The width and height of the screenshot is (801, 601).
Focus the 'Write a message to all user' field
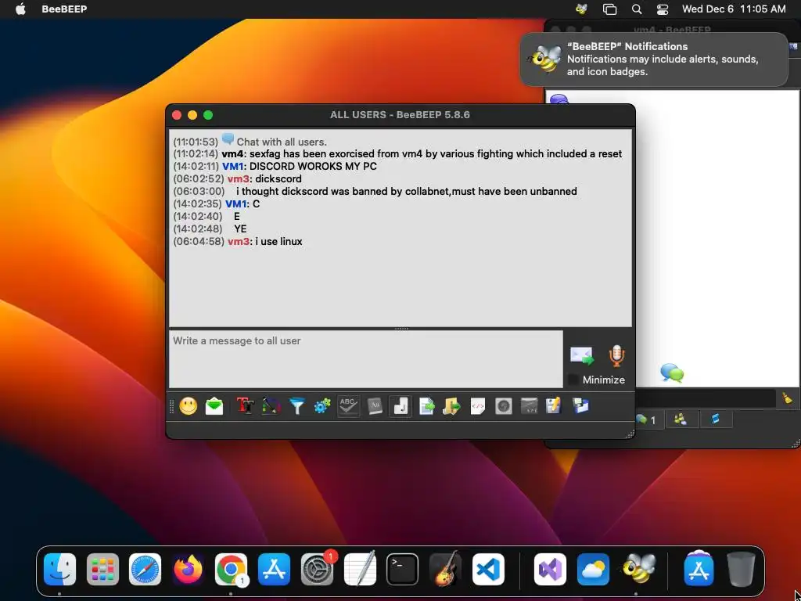(366, 359)
